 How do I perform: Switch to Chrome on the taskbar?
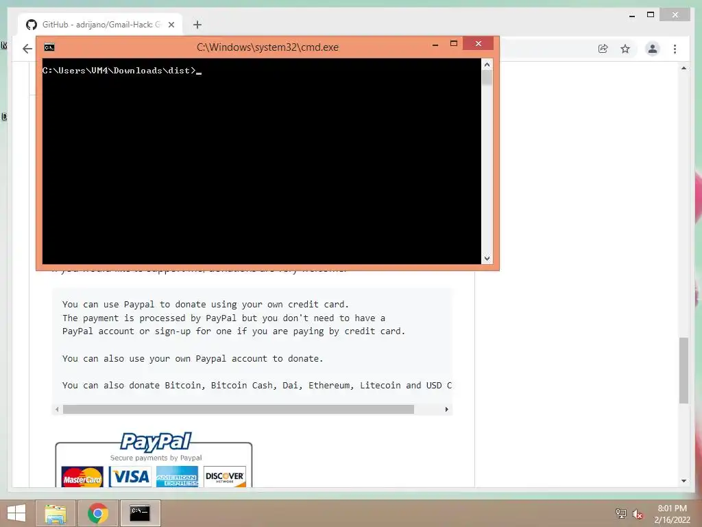click(x=98, y=513)
